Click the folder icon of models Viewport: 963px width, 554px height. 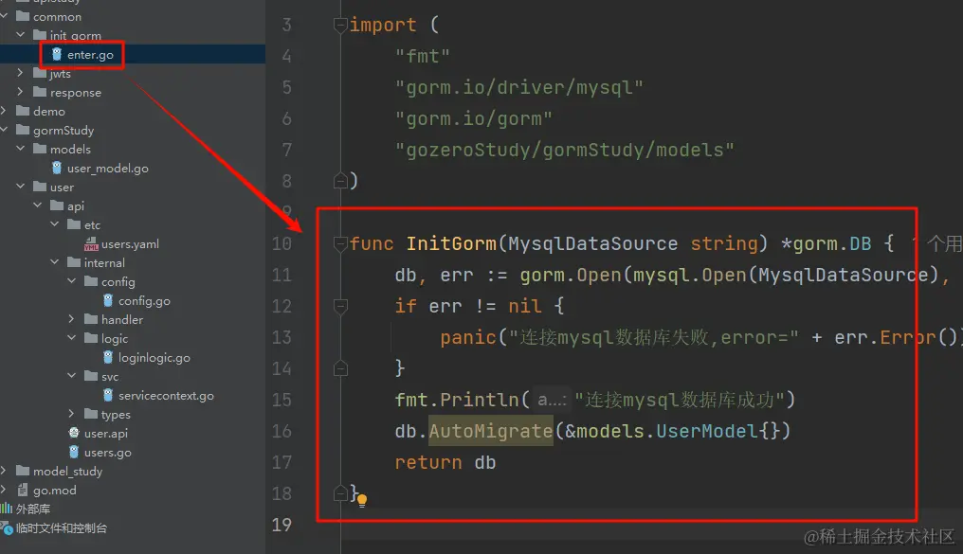click(x=40, y=149)
